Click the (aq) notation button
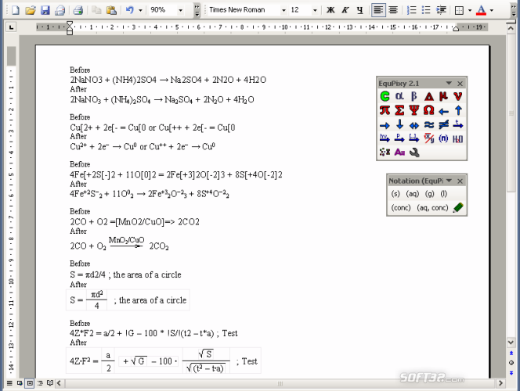This screenshot has width=520, height=391. (x=412, y=194)
